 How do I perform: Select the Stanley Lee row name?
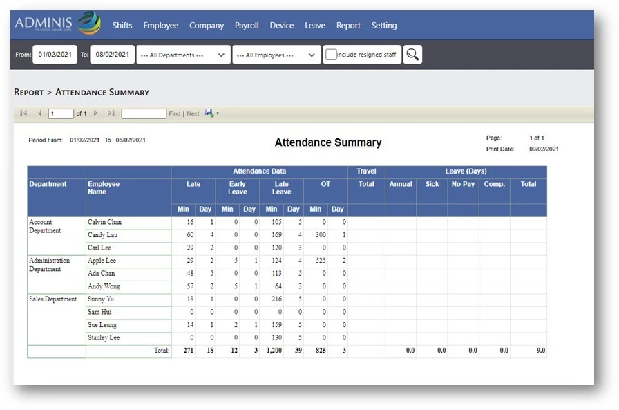[104, 337]
